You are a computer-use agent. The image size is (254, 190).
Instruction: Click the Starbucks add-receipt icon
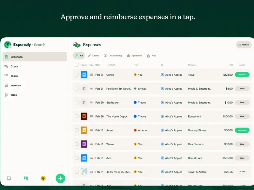84,102
